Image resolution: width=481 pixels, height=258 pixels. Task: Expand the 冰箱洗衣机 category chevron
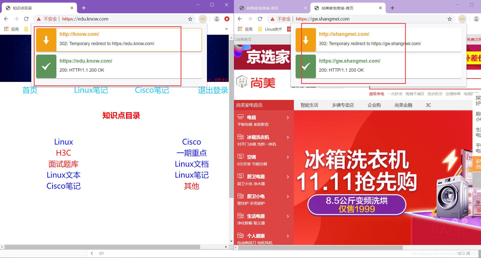click(288, 137)
